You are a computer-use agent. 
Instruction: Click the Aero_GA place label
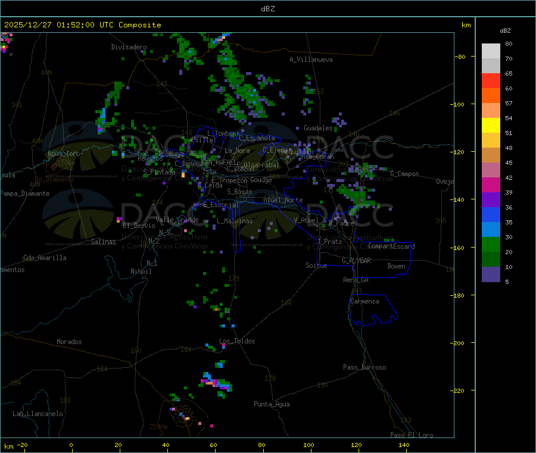click(x=356, y=280)
